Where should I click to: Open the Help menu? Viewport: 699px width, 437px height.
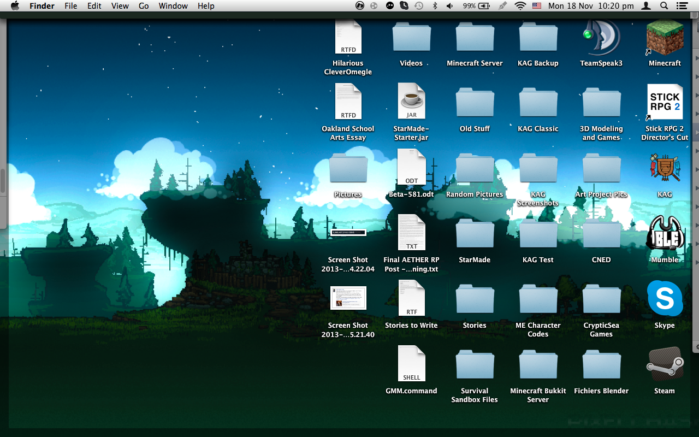click(206, 6)
